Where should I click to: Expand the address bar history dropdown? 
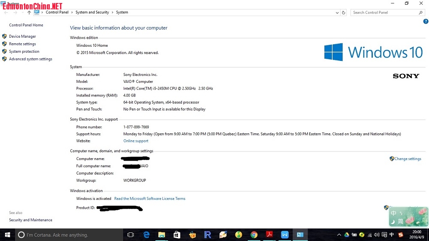[337, 13]
